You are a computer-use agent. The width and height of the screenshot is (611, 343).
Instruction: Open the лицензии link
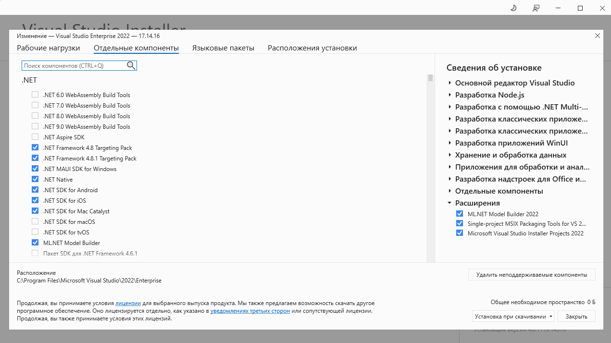click(x=128, y=304)
